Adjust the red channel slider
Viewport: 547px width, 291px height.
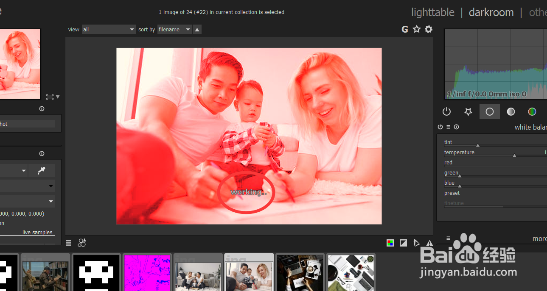pyautogui.click(x=495, y=163)
